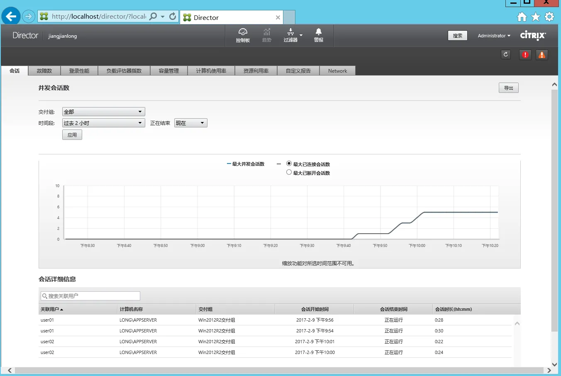561x376 pixels.
Task: Switch to the 会话 tab
Action: 15,71
